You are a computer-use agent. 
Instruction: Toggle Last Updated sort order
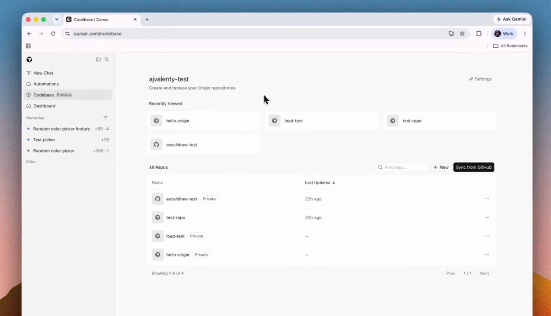click(320, 183)
